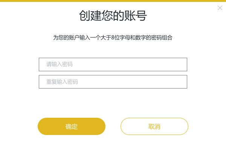This screenshot has height=150, width=226.
Task: Select the re-enter password text box
Action: coord(113,82)
